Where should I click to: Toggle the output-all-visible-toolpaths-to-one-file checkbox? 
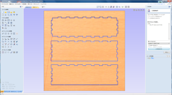(148, 15)
